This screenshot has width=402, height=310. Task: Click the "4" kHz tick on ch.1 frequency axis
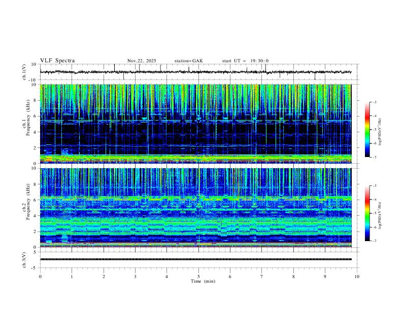[x=35, y=132]
